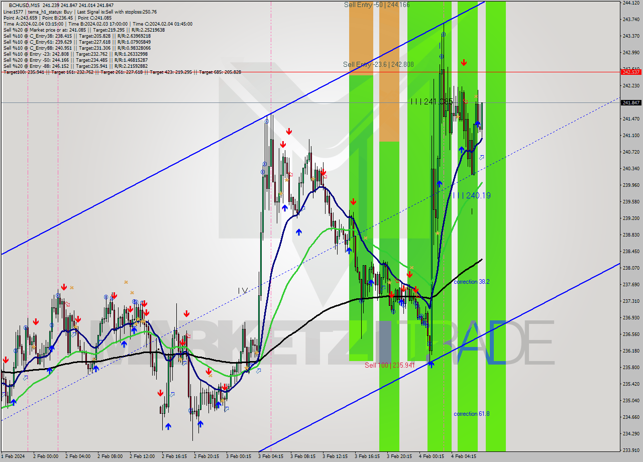Click the '3 Feb 12:15' time axis label
The width and height of the screenshot is (643, 462).
click(x=335, y=457)
